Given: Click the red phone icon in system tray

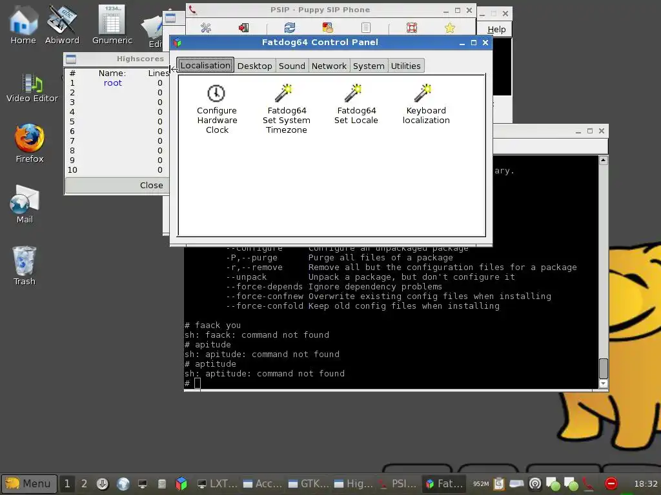Looking at the screenshot, I should click(x=587, y=483).
